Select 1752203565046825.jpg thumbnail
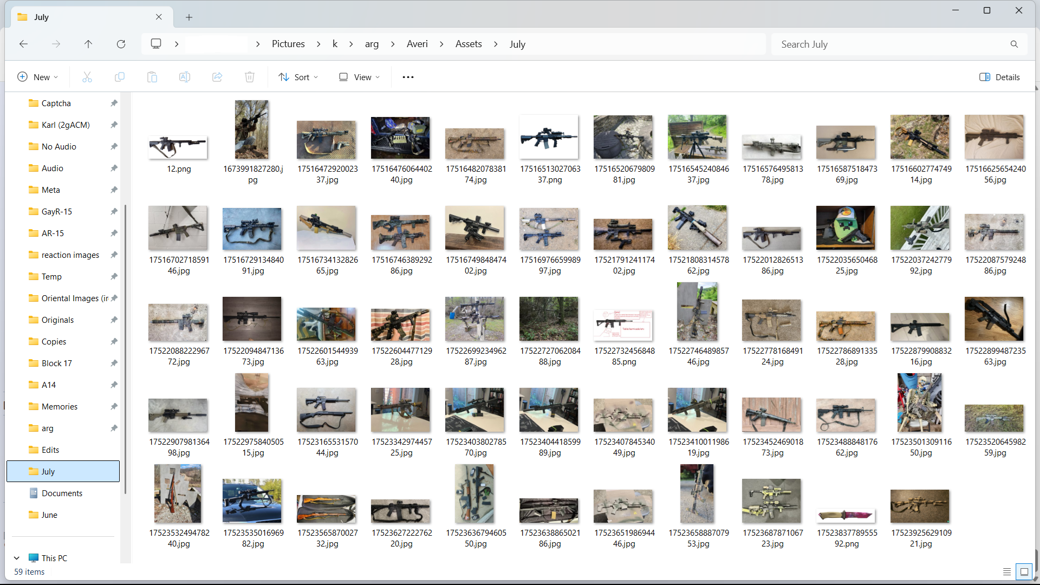 (846, 227)
